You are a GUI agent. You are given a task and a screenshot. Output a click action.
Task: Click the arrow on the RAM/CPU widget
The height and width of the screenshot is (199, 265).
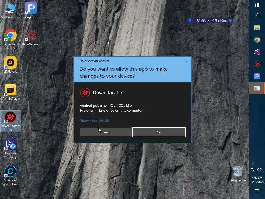coord(230,21)
